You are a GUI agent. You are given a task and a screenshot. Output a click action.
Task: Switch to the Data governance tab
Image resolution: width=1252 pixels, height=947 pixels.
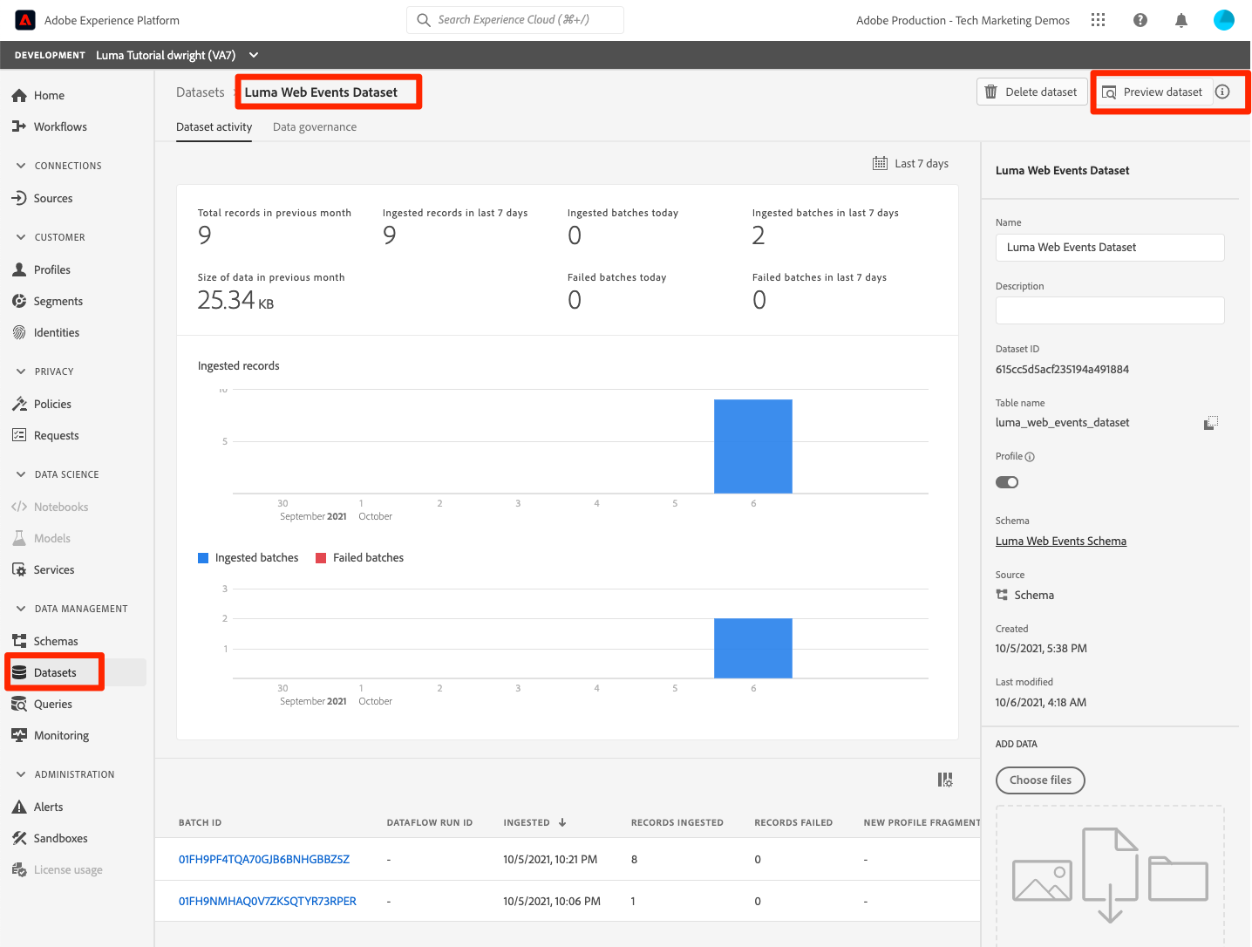[x=315, y=127]
